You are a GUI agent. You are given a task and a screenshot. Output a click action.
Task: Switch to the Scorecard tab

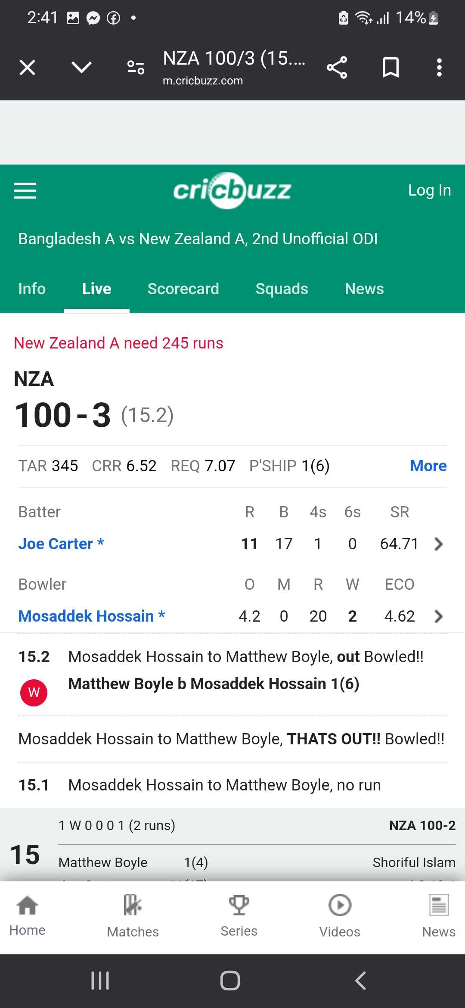click(x=183, y=289)
